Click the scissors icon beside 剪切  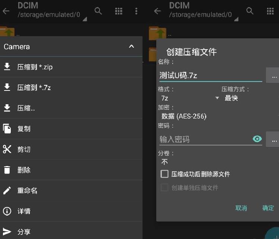(x=7, y=149)
